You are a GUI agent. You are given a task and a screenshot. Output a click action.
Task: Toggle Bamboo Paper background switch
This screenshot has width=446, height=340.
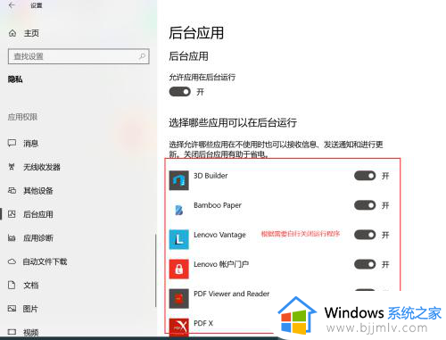[365, 205]
